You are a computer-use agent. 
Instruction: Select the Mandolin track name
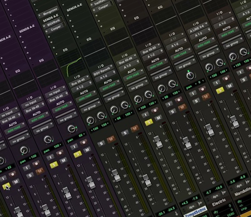243,191
